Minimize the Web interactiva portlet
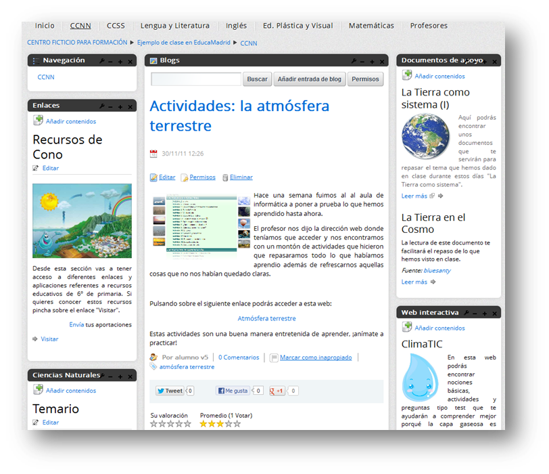The height and width of the screenshot is (474, 549). (475, 313)
